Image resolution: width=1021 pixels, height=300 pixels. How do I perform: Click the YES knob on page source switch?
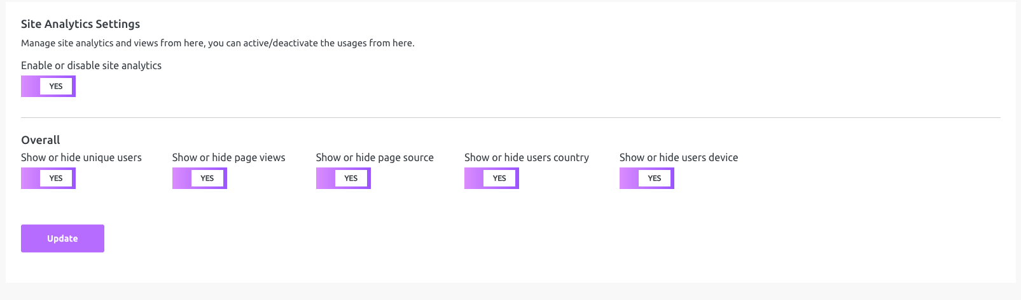351,178
